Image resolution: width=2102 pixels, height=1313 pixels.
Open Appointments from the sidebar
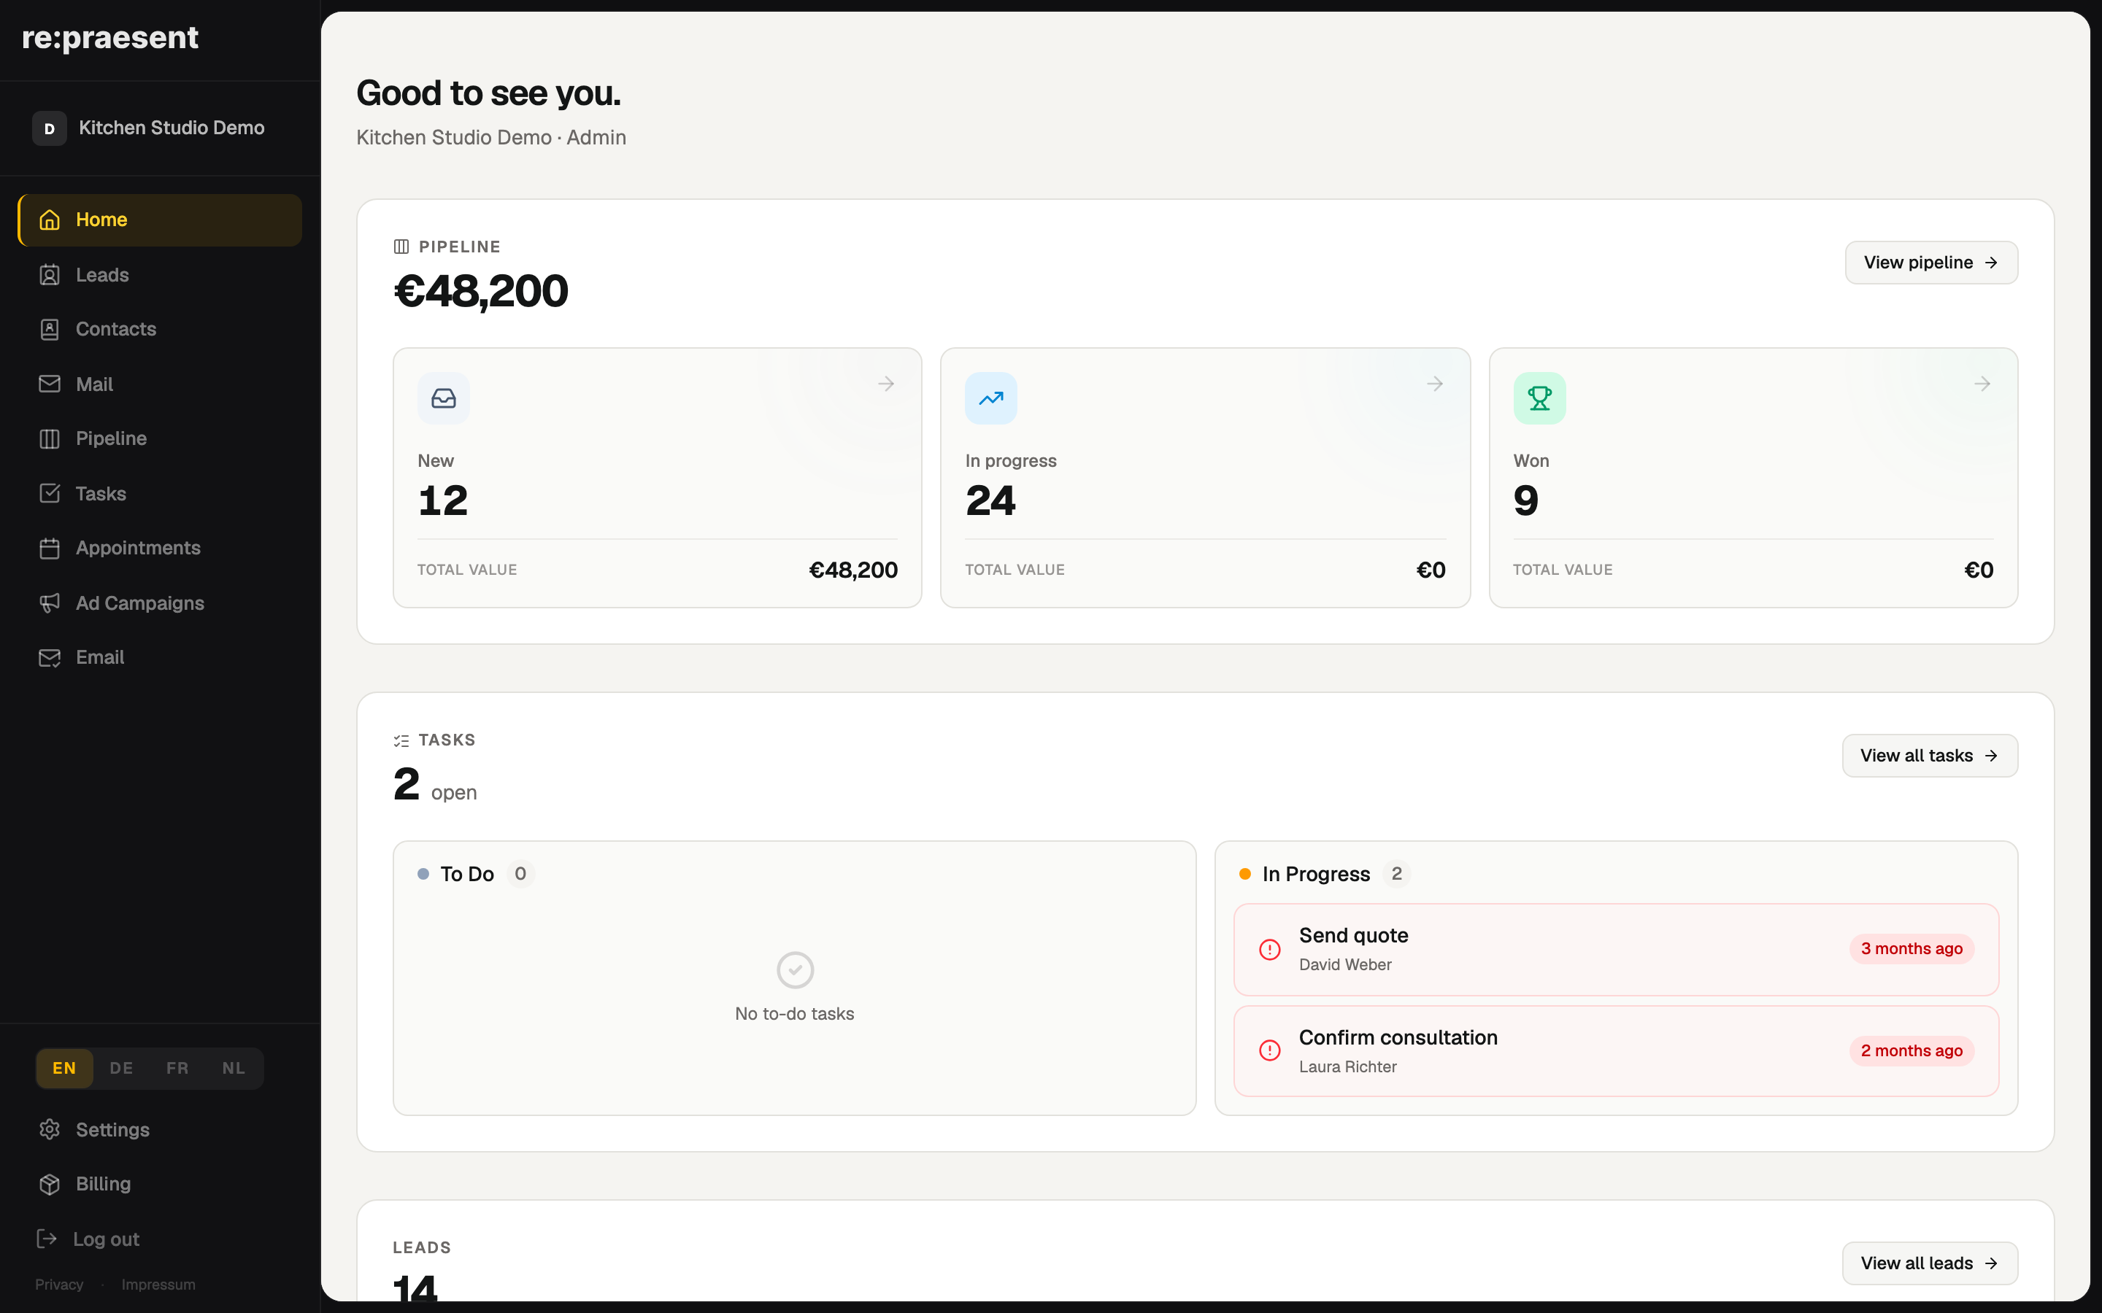(x=160, y=548)
